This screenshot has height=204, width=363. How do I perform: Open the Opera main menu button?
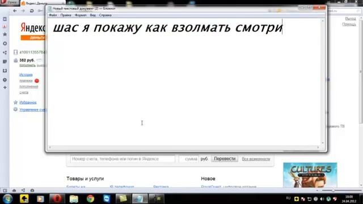coord(10,2)
